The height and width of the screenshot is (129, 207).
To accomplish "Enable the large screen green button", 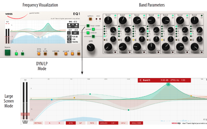I will click(88, 25).
